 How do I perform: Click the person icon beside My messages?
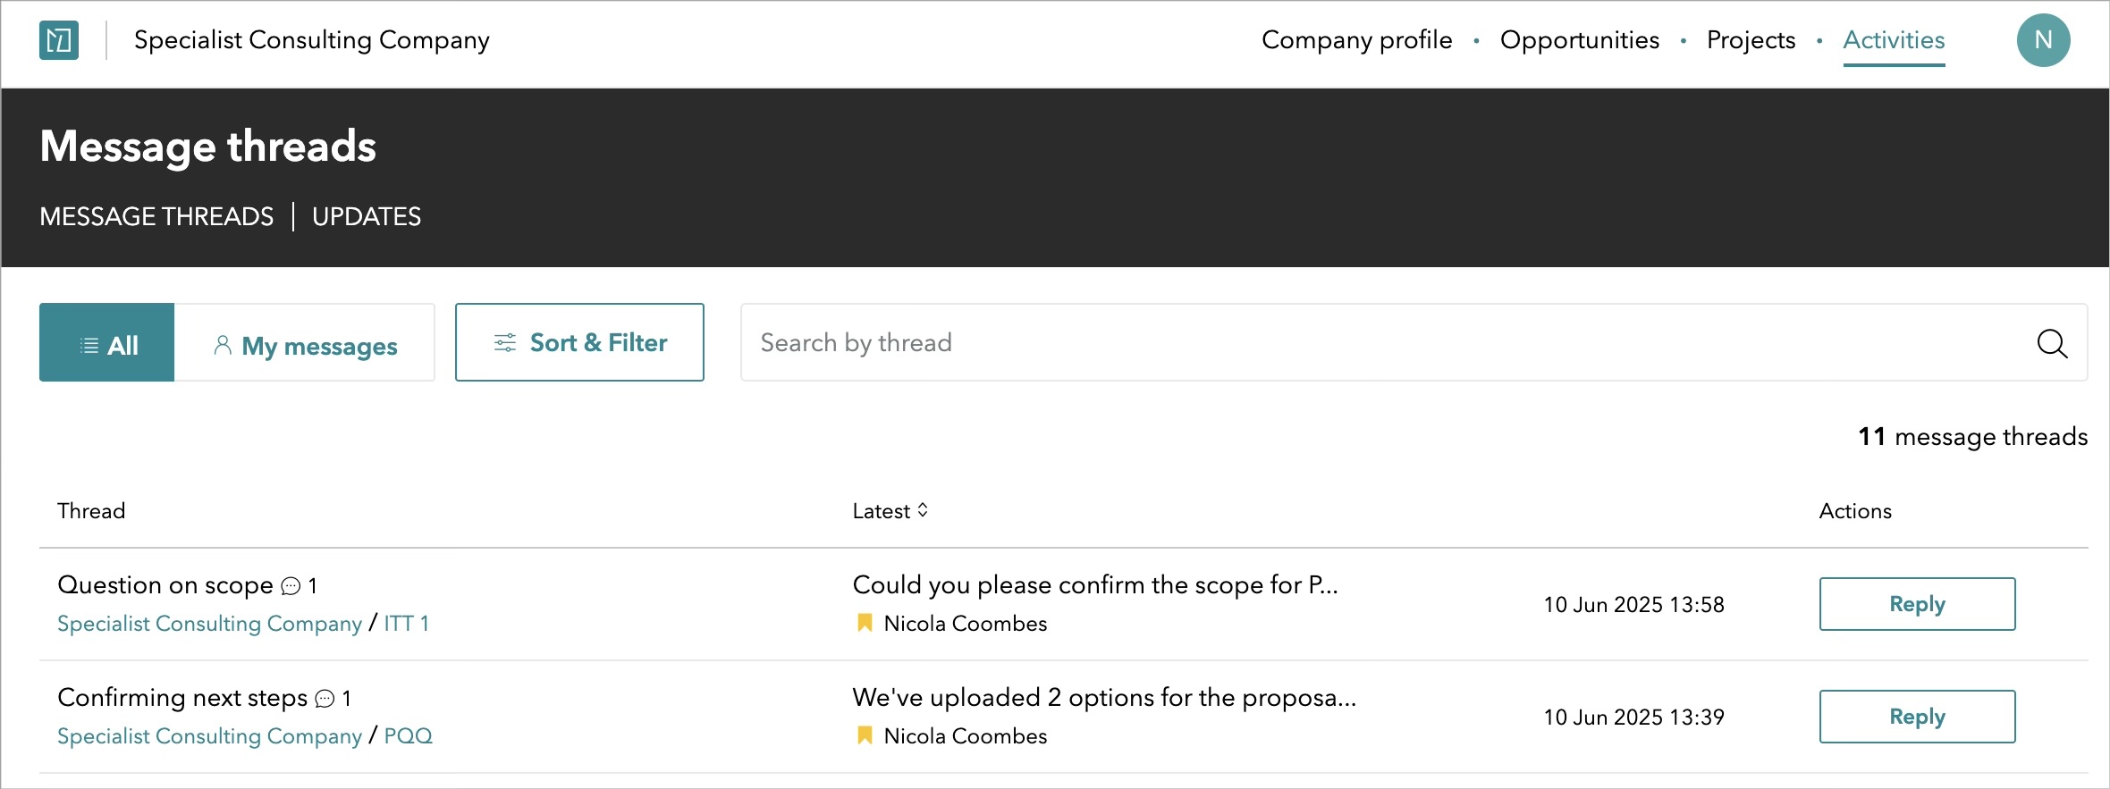(224, 344)
